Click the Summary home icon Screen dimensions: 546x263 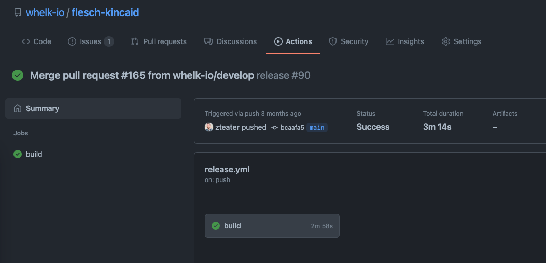coord(18,108)
